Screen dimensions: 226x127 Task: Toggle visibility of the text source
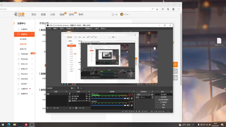point(87,94)
